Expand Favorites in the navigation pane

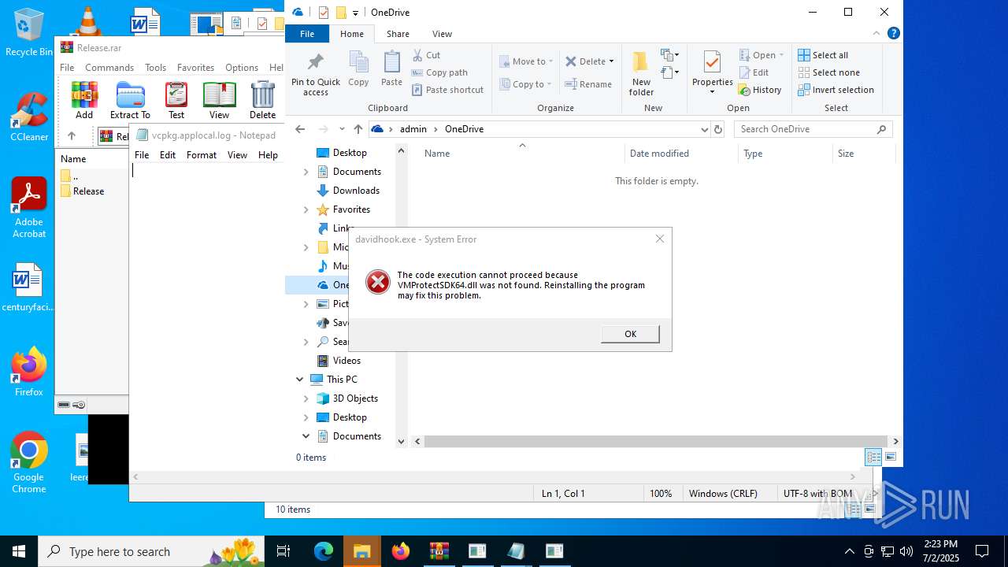[306, 209]
